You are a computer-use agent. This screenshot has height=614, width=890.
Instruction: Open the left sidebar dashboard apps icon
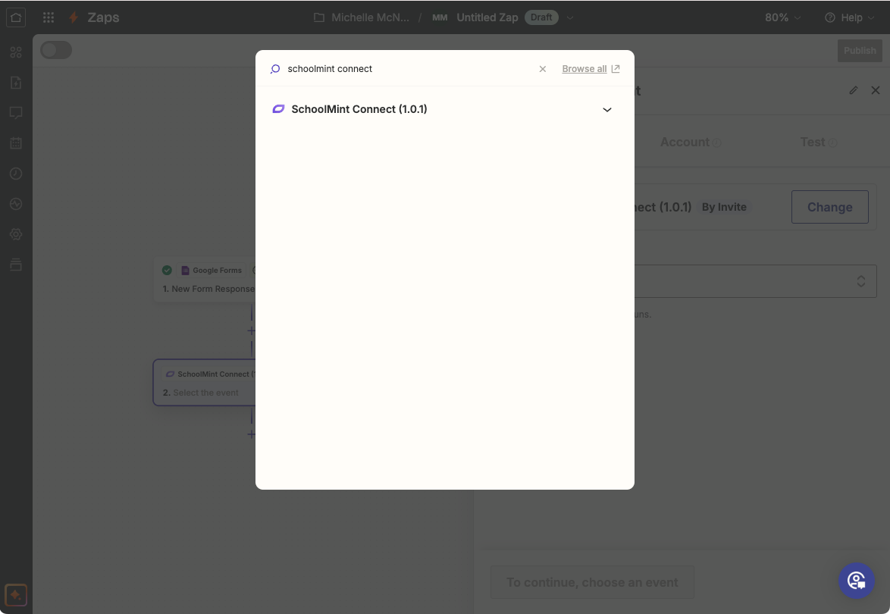[16, 52]
